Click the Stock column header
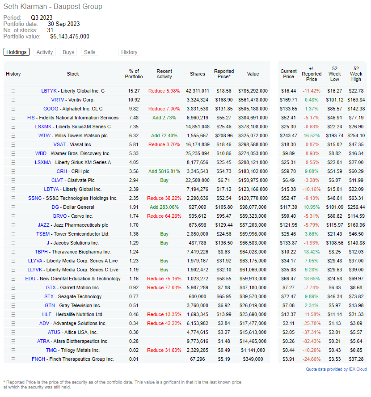The height and width of the screenshot is (397, 371). pos(73,74)
